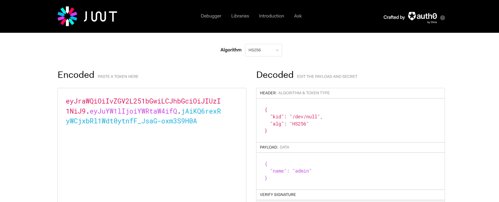This screenshot has width=499, height=202.
Task: Click the JWT pinwheel logo icon
Action: click(67, 16)
